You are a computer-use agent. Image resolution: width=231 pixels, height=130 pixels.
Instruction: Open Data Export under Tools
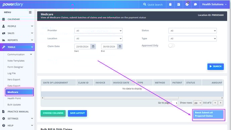[x=14, y=86]
